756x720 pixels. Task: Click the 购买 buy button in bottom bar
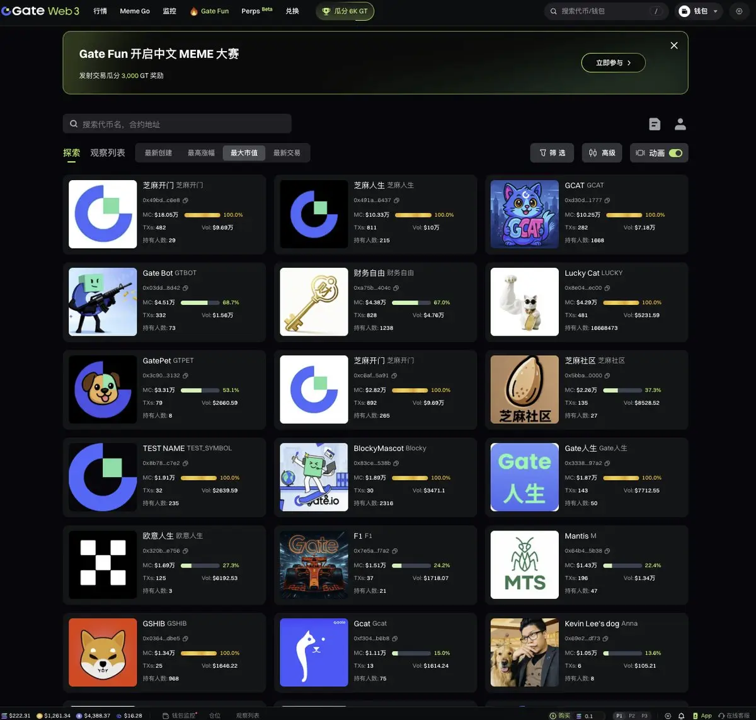pos(560,716)
